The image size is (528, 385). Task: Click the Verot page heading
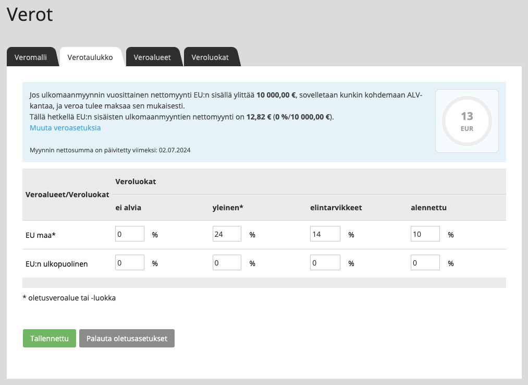click(x=30, y=15)
